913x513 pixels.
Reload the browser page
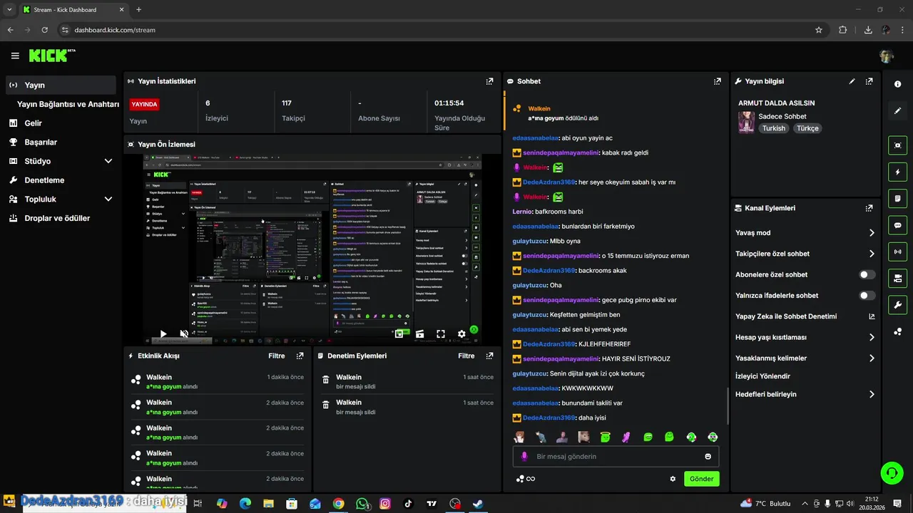click(x=44, y=30)
